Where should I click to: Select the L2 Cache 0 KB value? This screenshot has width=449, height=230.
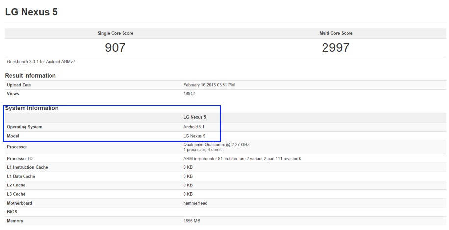click(x=188, y=185)
